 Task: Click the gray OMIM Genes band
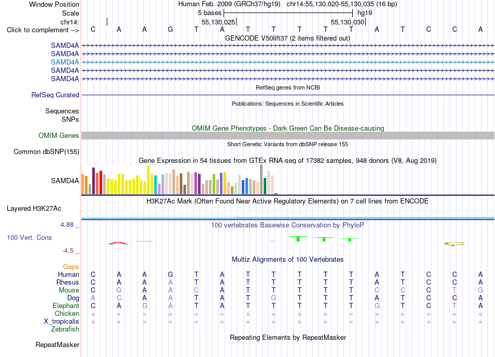point(288,136)
